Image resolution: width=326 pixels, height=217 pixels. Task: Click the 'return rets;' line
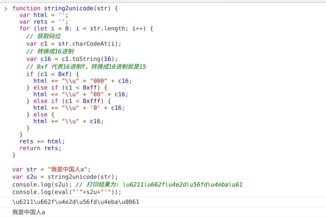(x=40, y=148)
